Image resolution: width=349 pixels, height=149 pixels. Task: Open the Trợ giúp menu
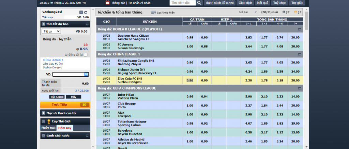[x=297, y=3]
